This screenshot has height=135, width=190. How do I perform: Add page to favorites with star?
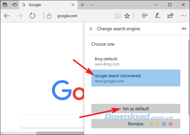[127, 16]
